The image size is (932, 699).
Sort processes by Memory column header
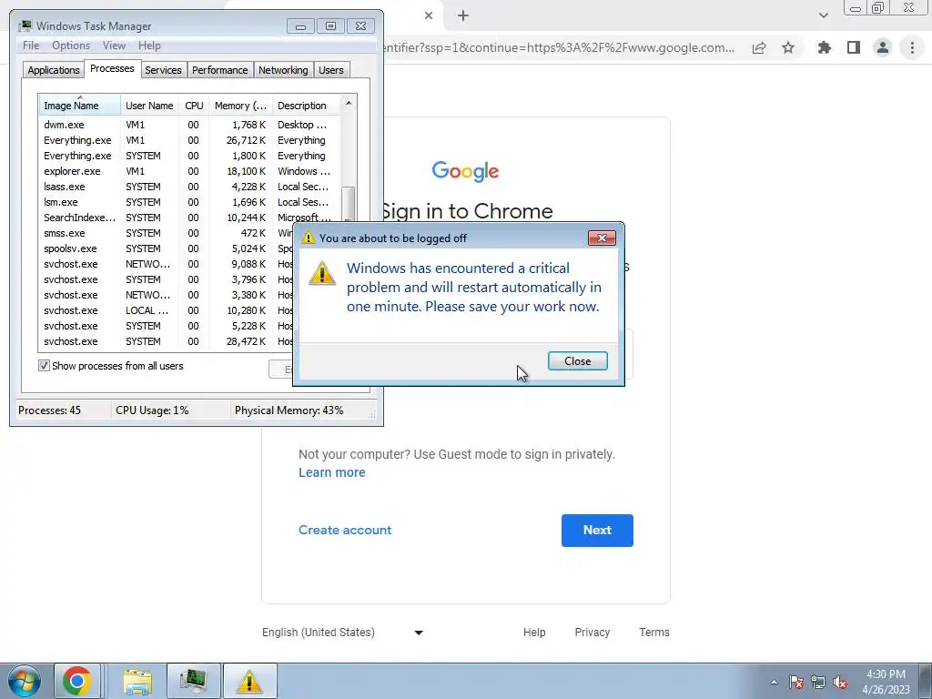240,105
